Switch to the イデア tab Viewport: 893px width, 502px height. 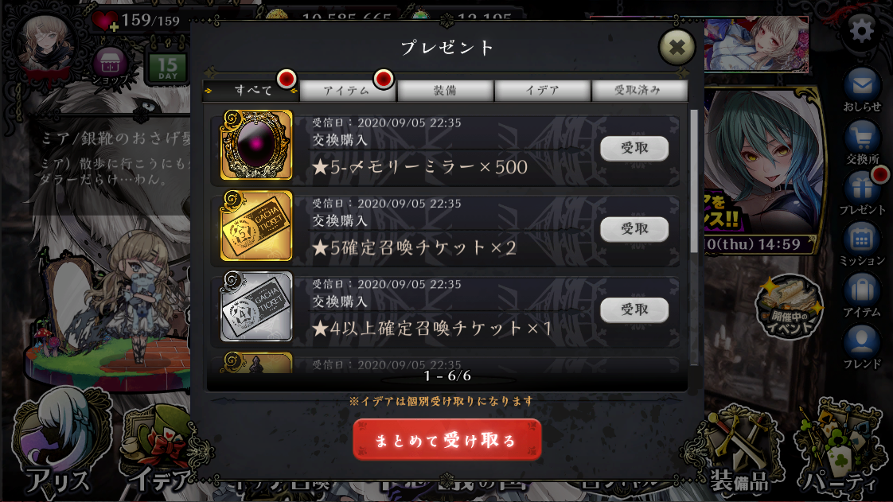542,90
